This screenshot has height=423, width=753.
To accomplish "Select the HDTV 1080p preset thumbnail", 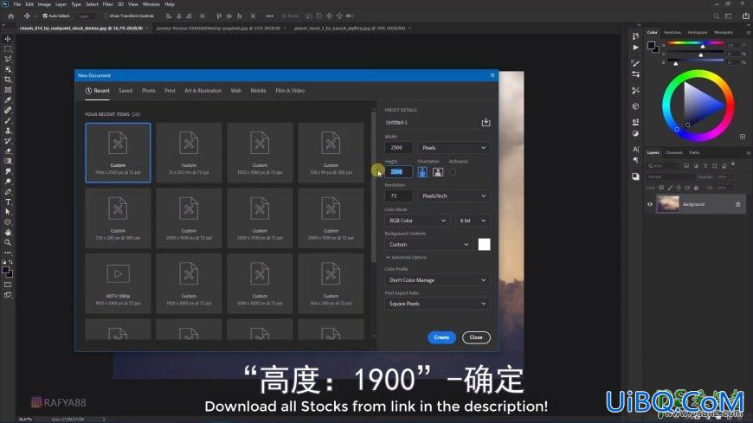I will point(118,284).
